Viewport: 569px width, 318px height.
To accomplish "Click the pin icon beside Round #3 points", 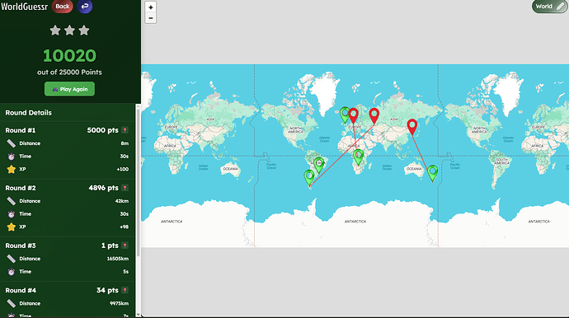I will tap(125, 246).
